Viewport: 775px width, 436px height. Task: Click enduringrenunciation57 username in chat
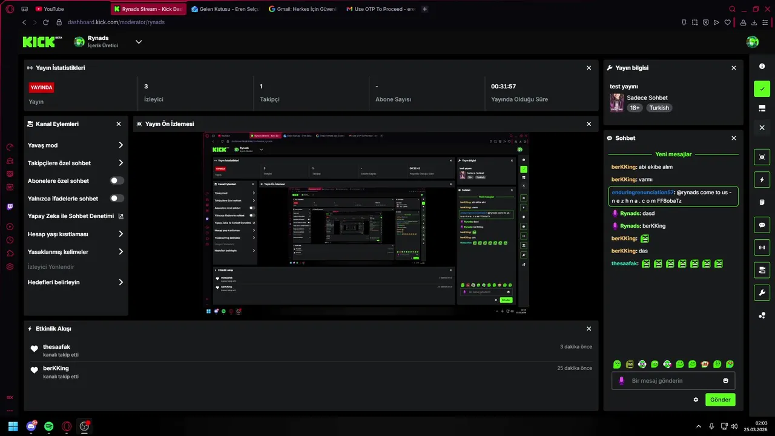coord(642,192)
